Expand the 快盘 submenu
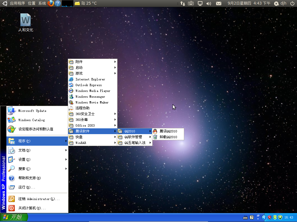This screenshot has height=222, width=297. point(93,137)
